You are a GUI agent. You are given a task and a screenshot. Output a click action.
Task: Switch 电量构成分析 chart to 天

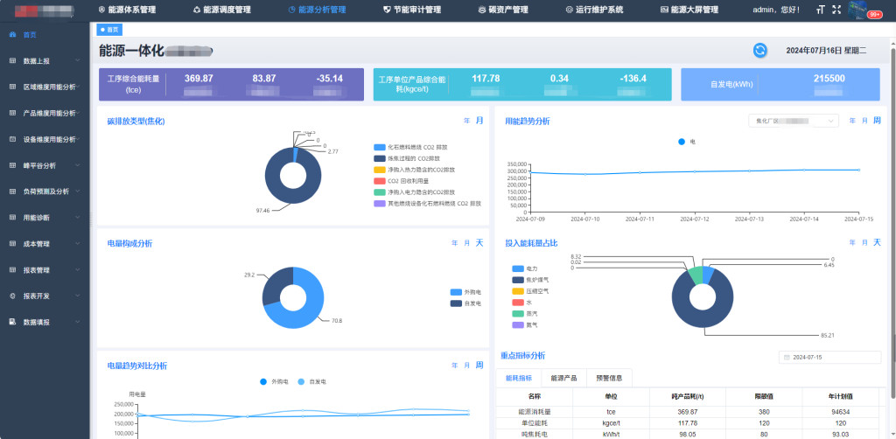pyautogui.click(x=479, y=243)
